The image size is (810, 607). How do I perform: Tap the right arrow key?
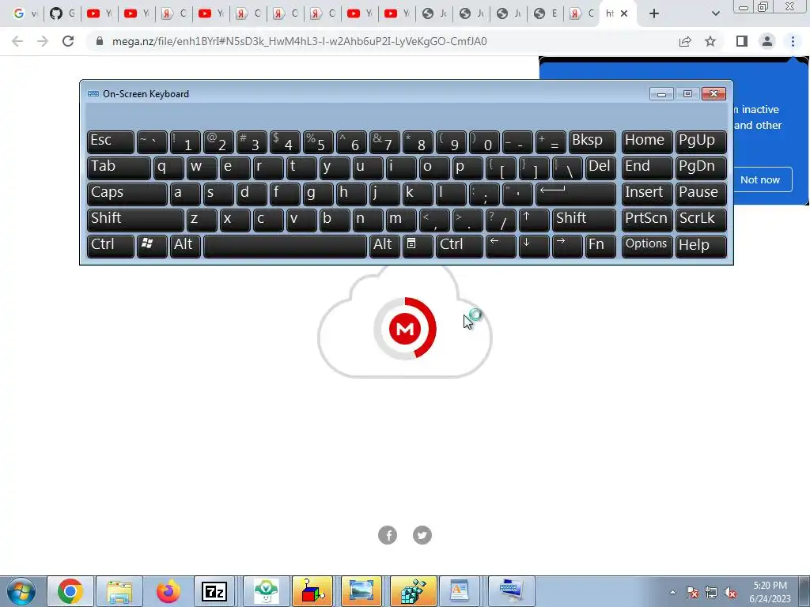point(567,247)
